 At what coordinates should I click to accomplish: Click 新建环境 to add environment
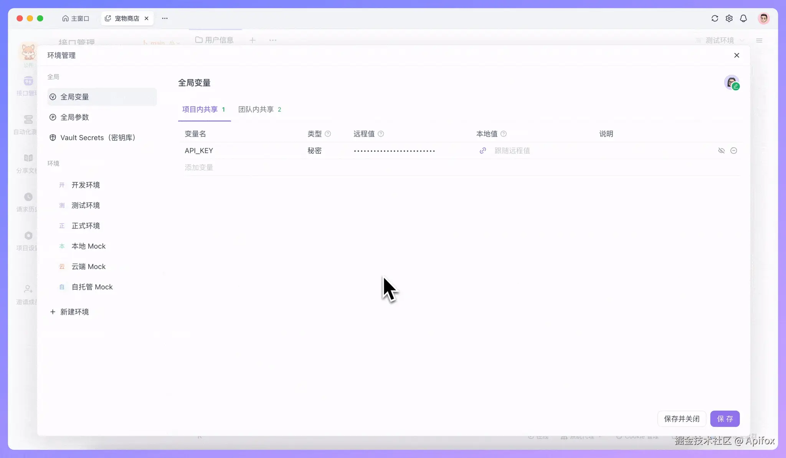click(x=74, y=312)
